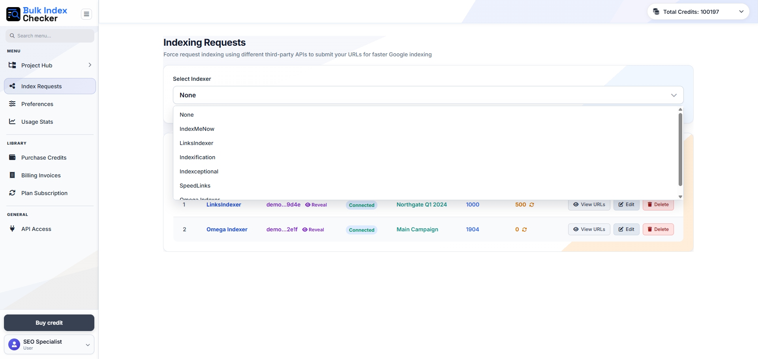Click the SEO Specialist avatar icon
The height and width of the screenshot is (359, 758).
coord(14,344)
